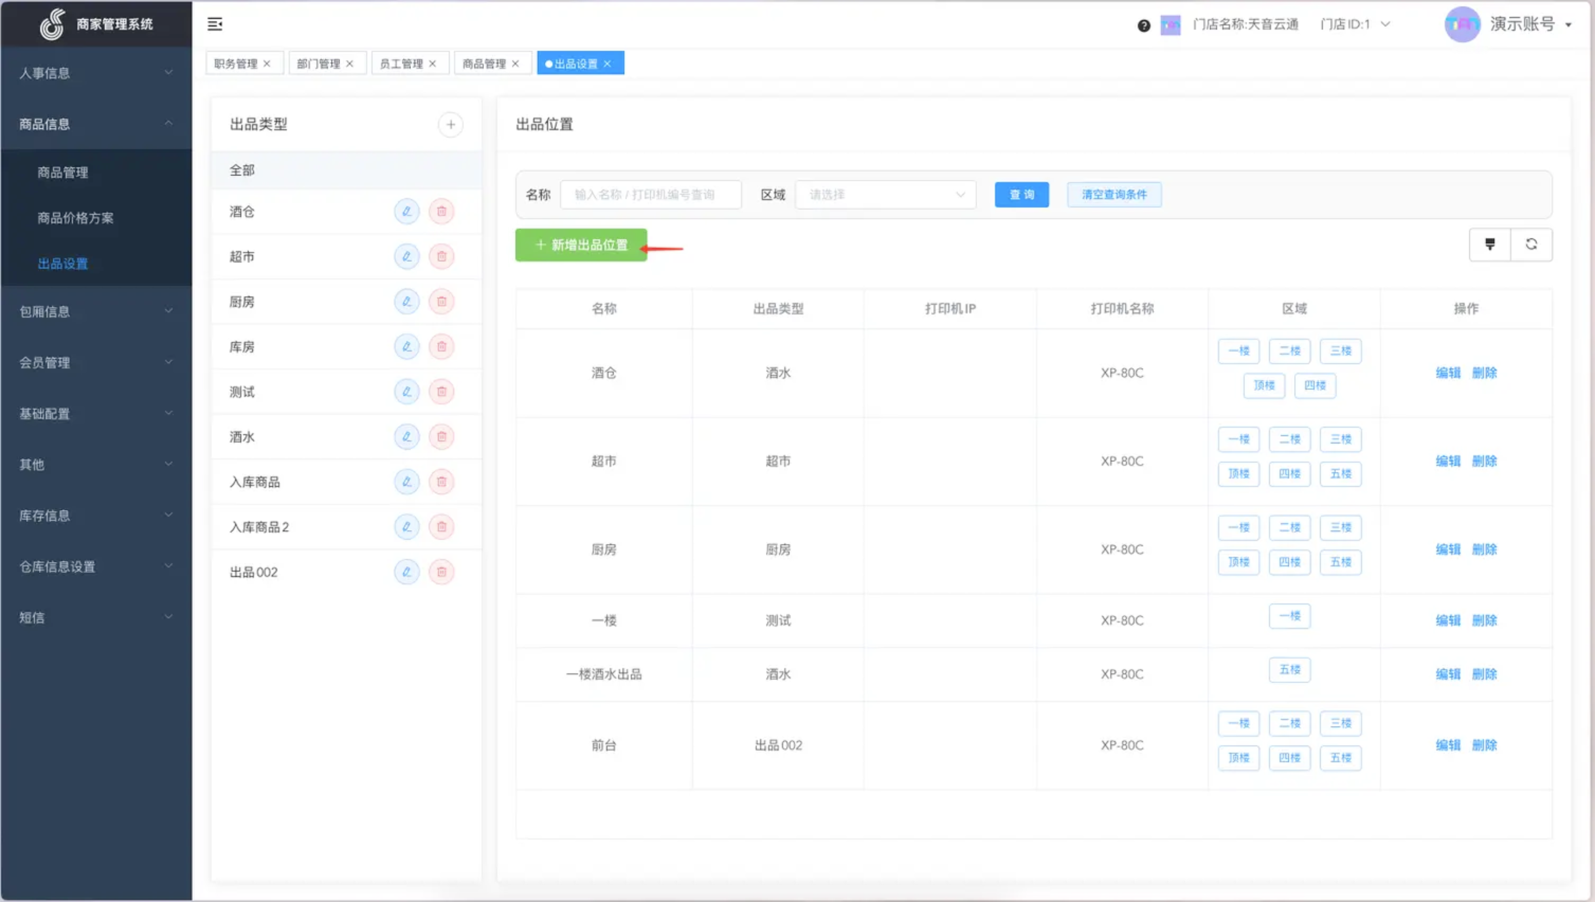Click the sidebar collapse hamburger icon

pos(214,24)
